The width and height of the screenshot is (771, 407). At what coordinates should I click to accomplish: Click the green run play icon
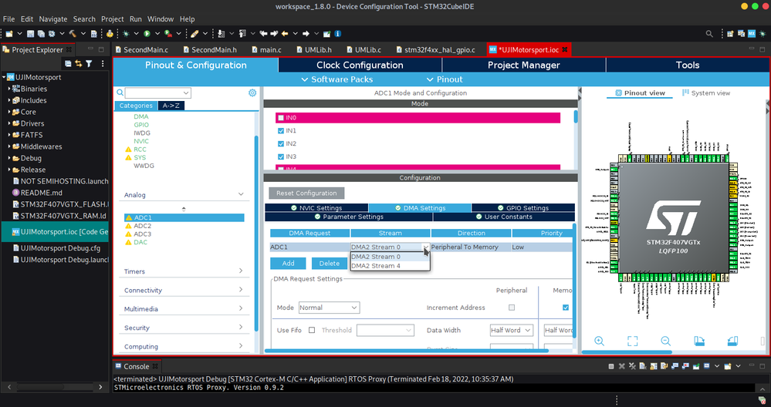click(147, 34)
